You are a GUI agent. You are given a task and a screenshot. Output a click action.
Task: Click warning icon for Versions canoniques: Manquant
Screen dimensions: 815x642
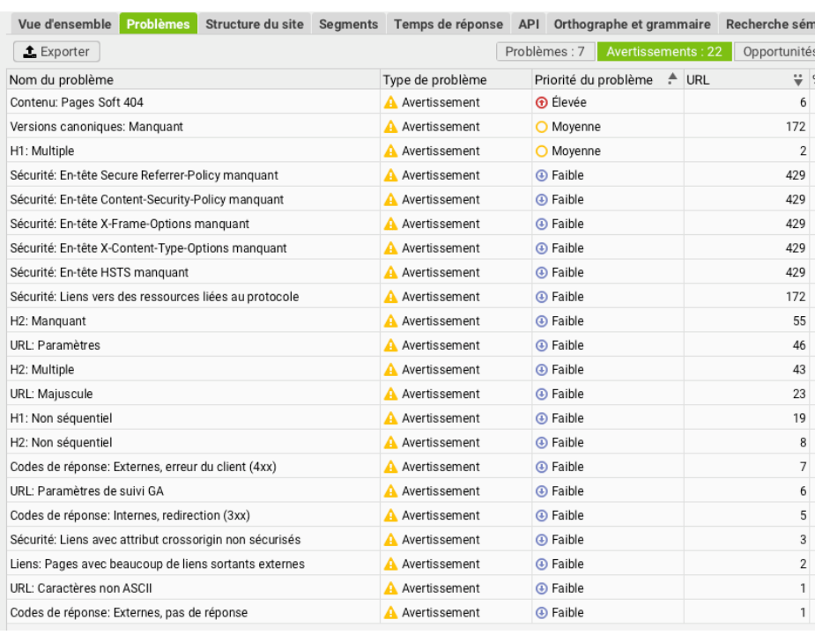pos(390,127)
